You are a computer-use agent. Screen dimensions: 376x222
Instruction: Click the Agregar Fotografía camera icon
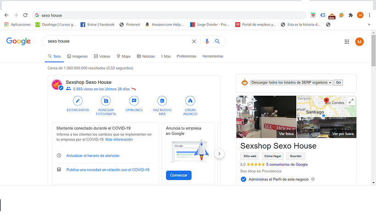(x=106, y=101)
